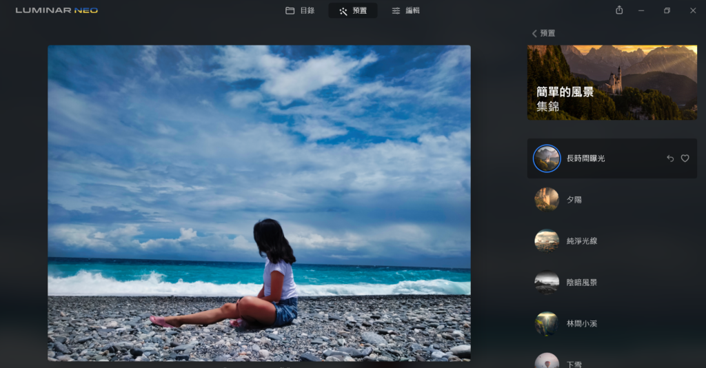Apply the 林間小溪 preset
The width and height of the screenshot is (706, 368).
(612, 323)
